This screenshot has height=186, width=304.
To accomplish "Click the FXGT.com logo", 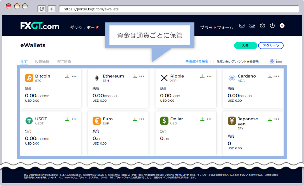I will [40, 26].
